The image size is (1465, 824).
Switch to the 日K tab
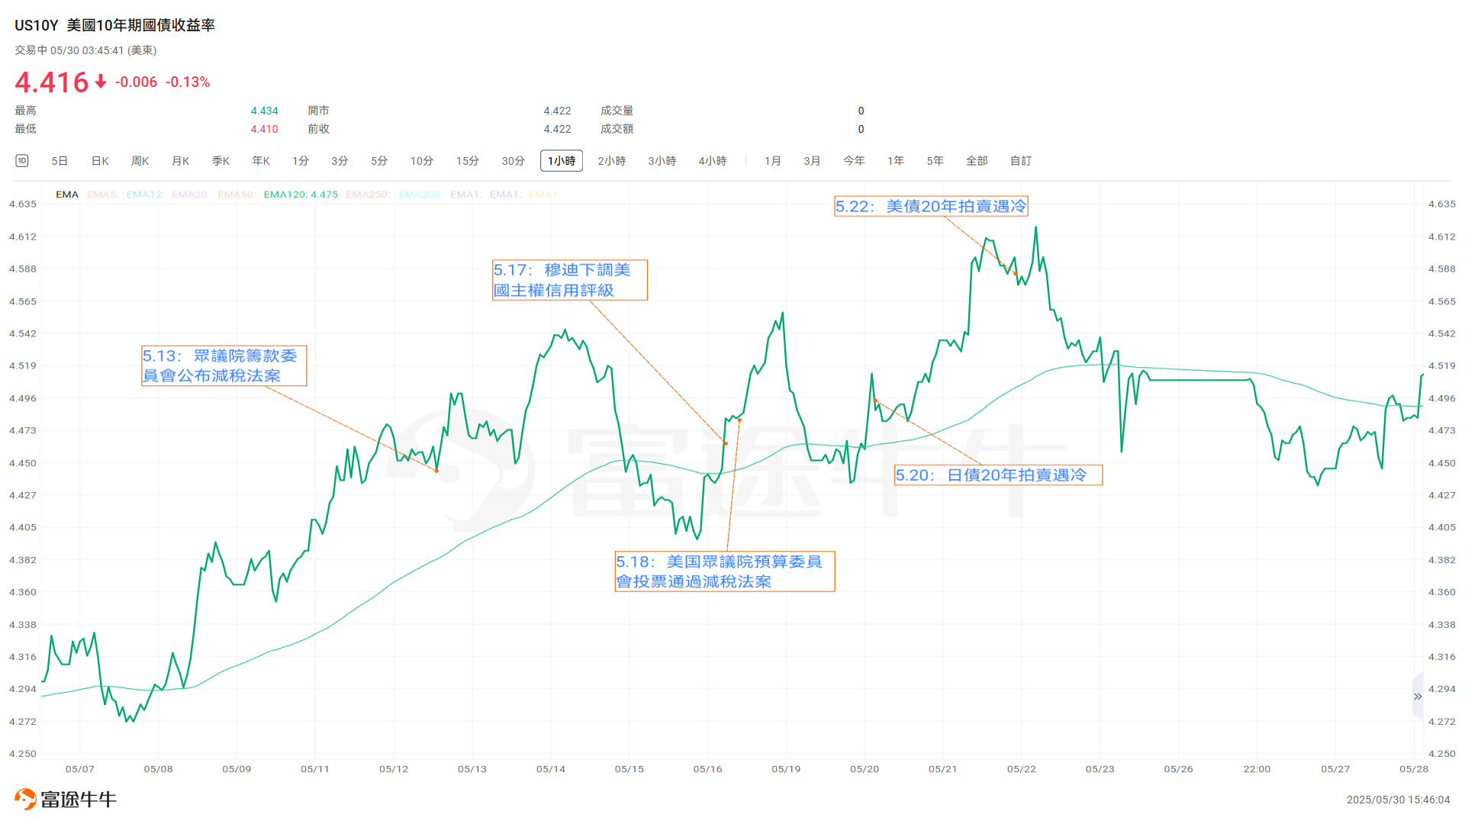99,161
